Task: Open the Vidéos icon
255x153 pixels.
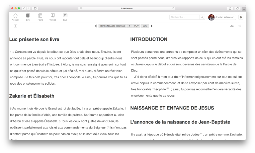Action: point(53,17)
